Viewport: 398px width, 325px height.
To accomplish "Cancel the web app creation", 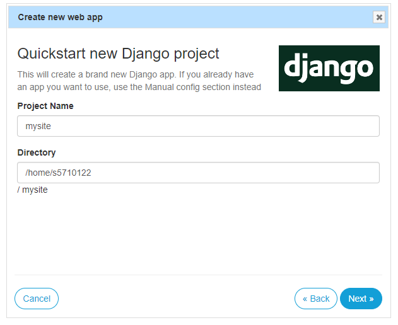I will (x=37, y=299).
